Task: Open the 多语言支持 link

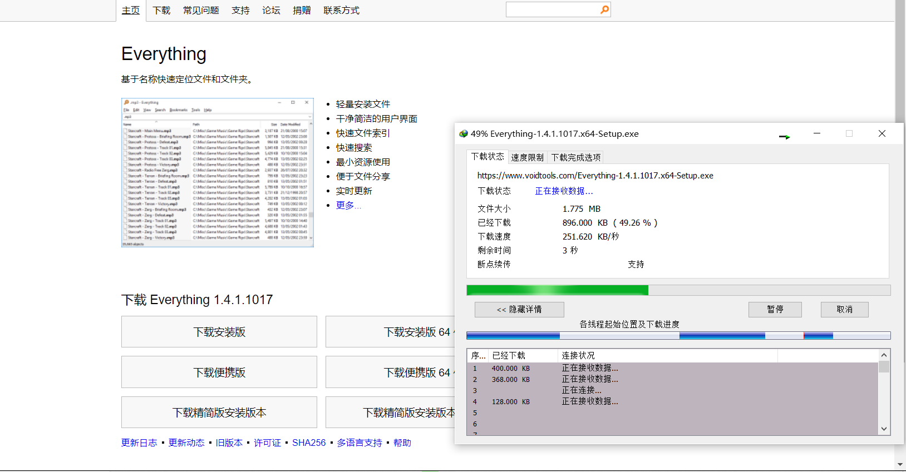Action: (x=360, y=443)
